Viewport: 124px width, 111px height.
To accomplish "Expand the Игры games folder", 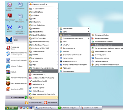I will (x=43, y=65).
